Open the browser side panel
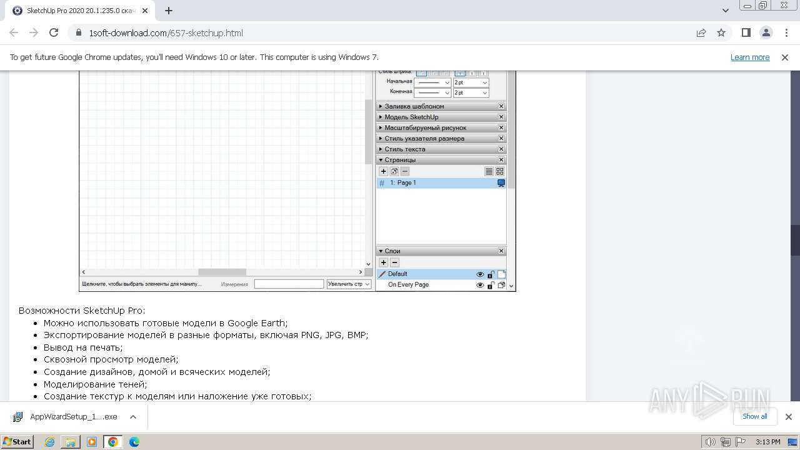The width and height of the screenshot is (800, 450). [x=746, y=33]
